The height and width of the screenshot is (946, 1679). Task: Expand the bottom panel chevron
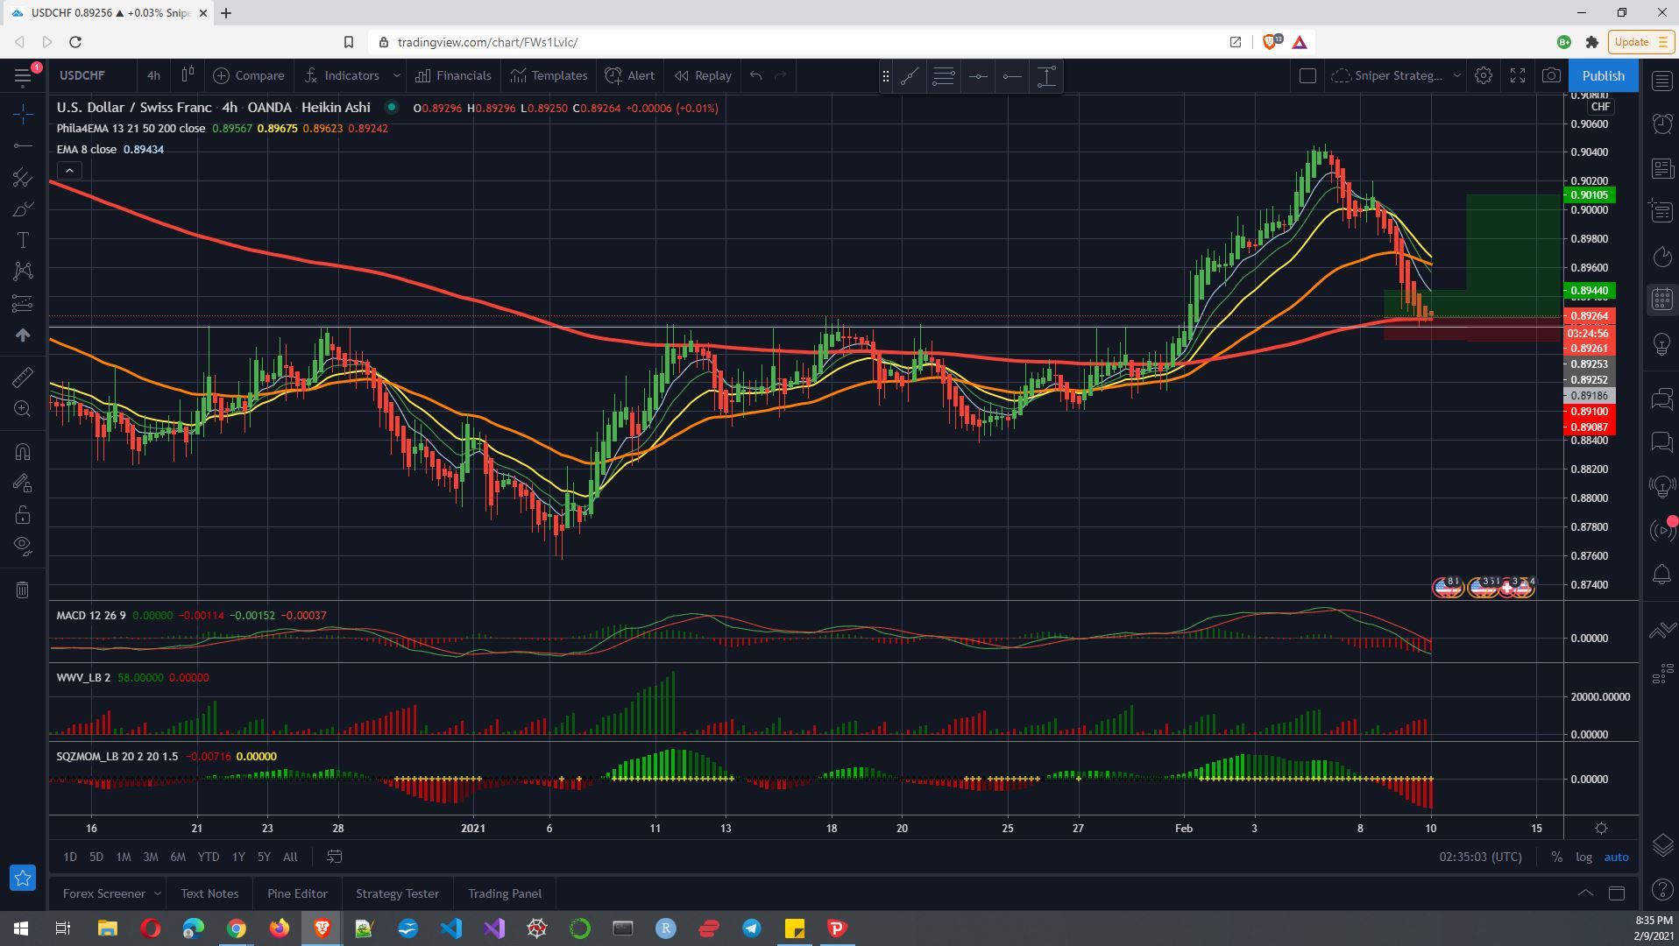1585,893
